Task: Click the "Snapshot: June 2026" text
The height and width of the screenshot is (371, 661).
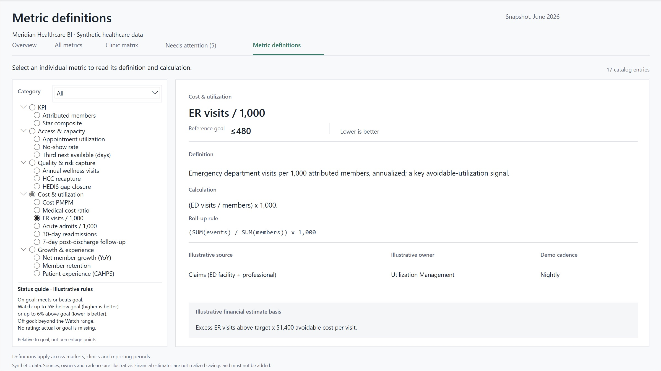Action: coord(532,17)
